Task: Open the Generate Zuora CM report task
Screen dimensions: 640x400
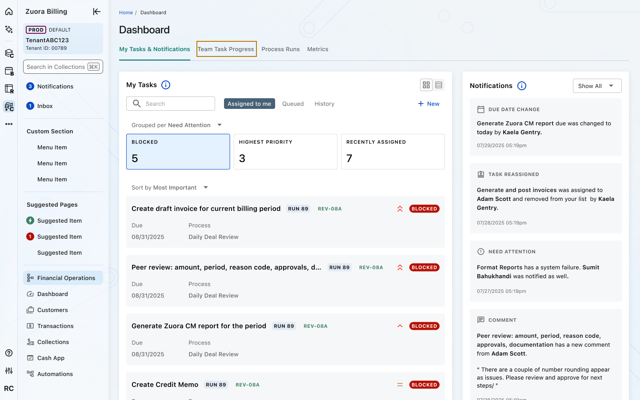Action: [199, 326]
